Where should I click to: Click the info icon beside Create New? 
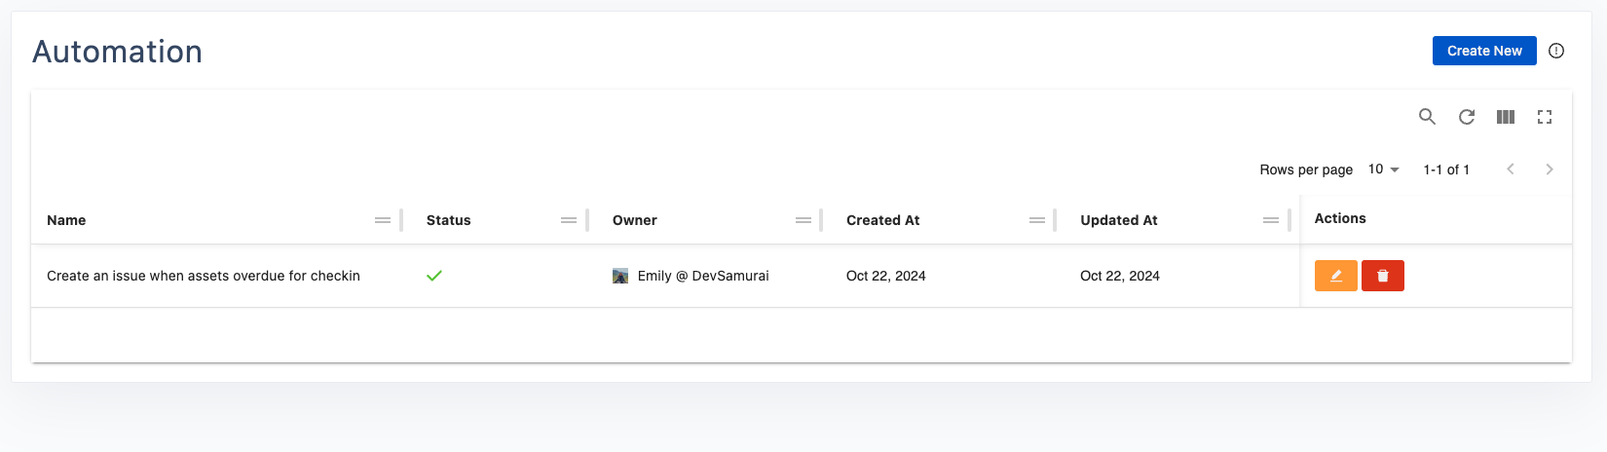pyautogui.click(x=1556, y=51)
